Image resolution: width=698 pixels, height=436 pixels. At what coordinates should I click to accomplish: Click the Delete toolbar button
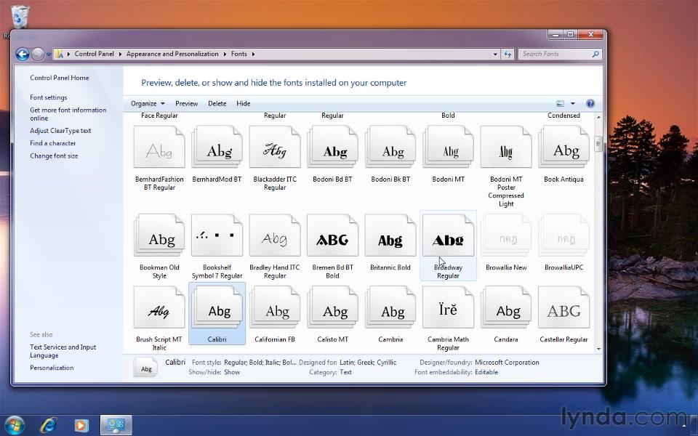pos(217,103)
